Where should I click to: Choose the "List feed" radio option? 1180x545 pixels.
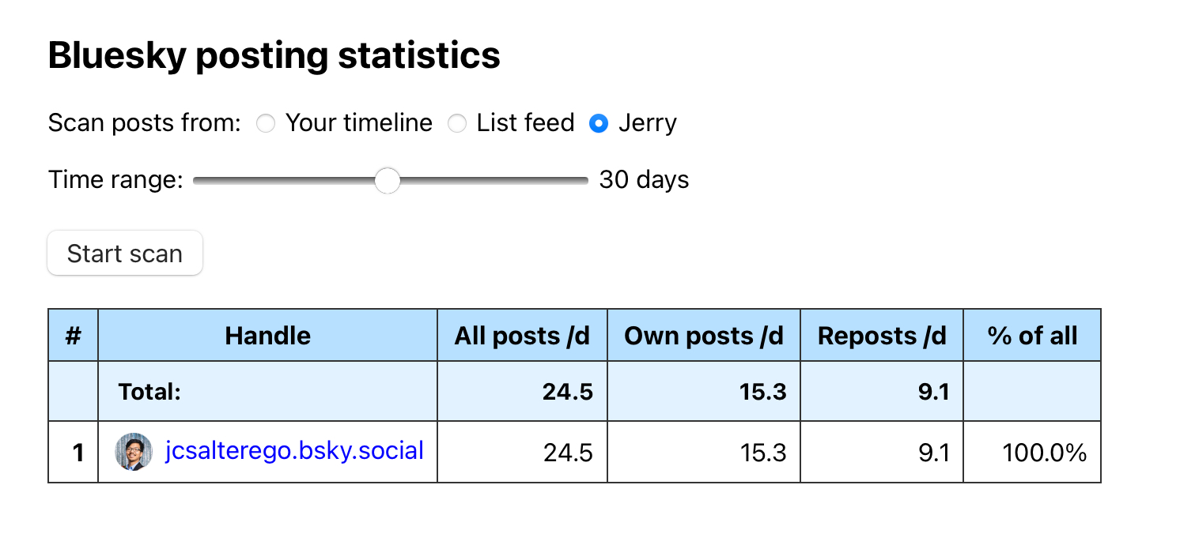pos(457,124)
